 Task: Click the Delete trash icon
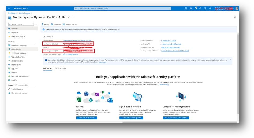point(42,24)
